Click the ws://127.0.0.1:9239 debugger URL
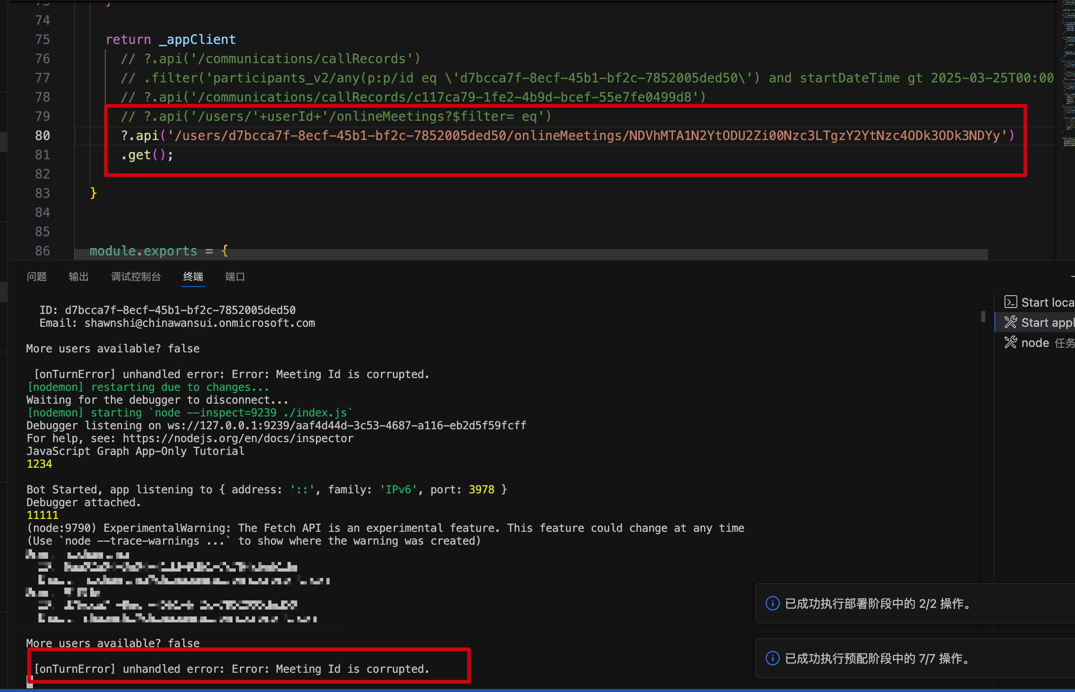This screenshot has height=692, width=1075. tap(347, 426)
